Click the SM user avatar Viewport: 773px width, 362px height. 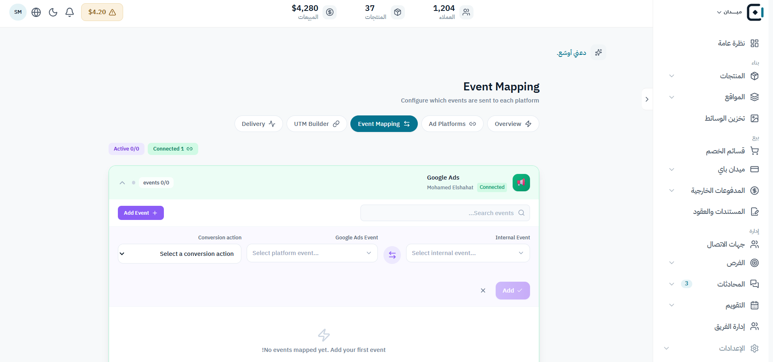[18, 12]
